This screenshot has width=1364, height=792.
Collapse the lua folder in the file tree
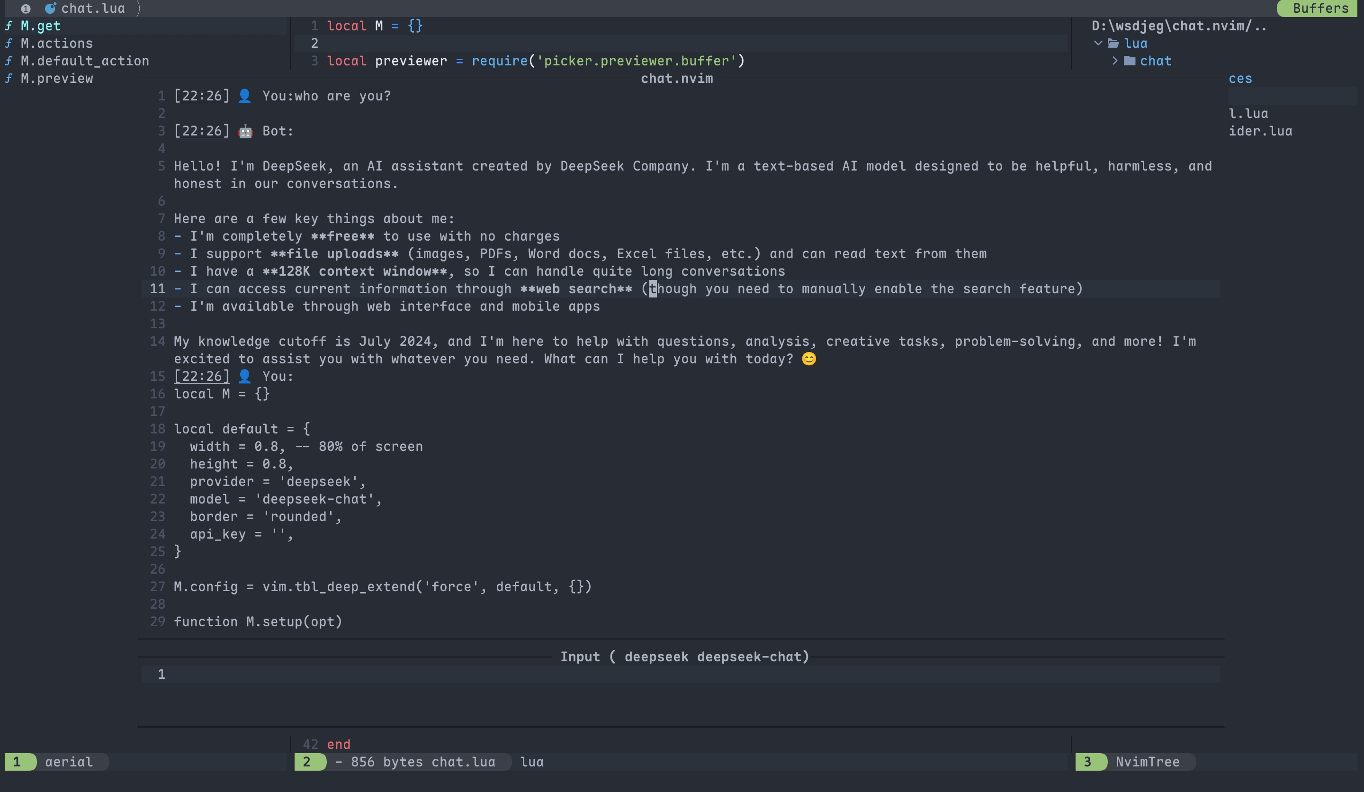pyautogui.click(x=1099, y=43)
